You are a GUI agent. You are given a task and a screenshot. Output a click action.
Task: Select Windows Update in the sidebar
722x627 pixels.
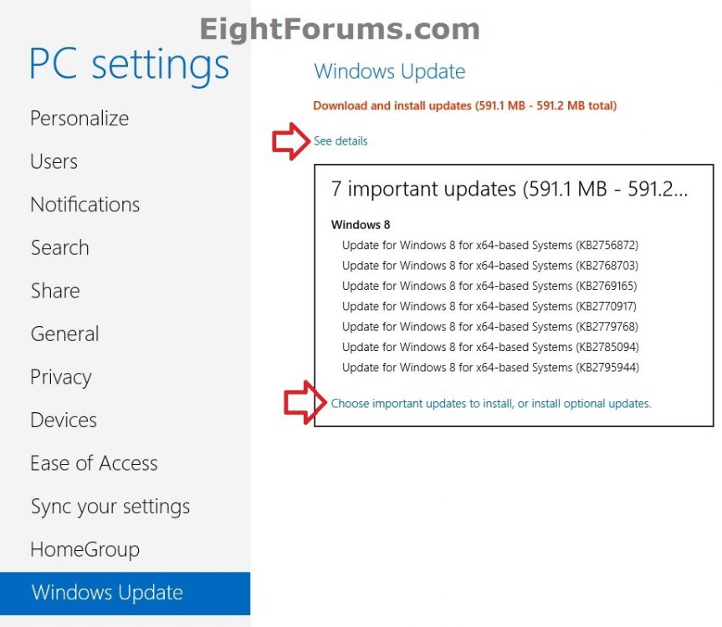pyautogui.click(x=107, y=594)
